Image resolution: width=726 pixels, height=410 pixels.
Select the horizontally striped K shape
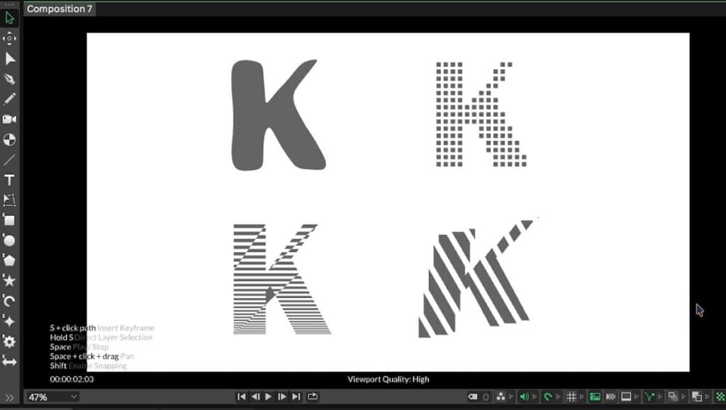click(x=282, y=279)
